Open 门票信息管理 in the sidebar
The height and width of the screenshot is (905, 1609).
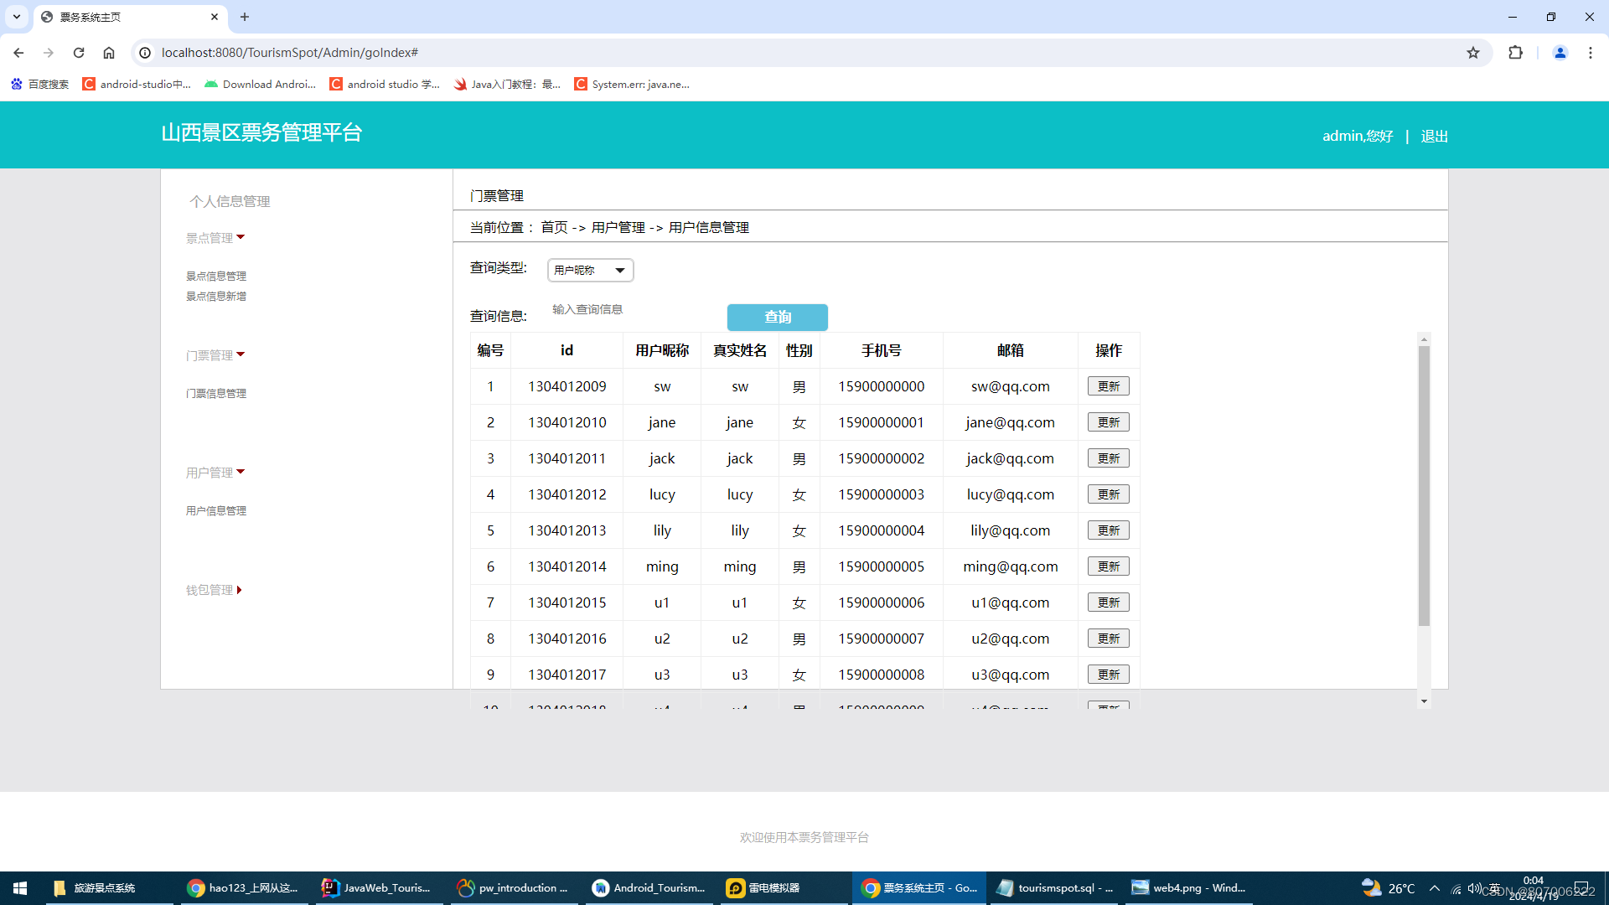click(216, 393)
